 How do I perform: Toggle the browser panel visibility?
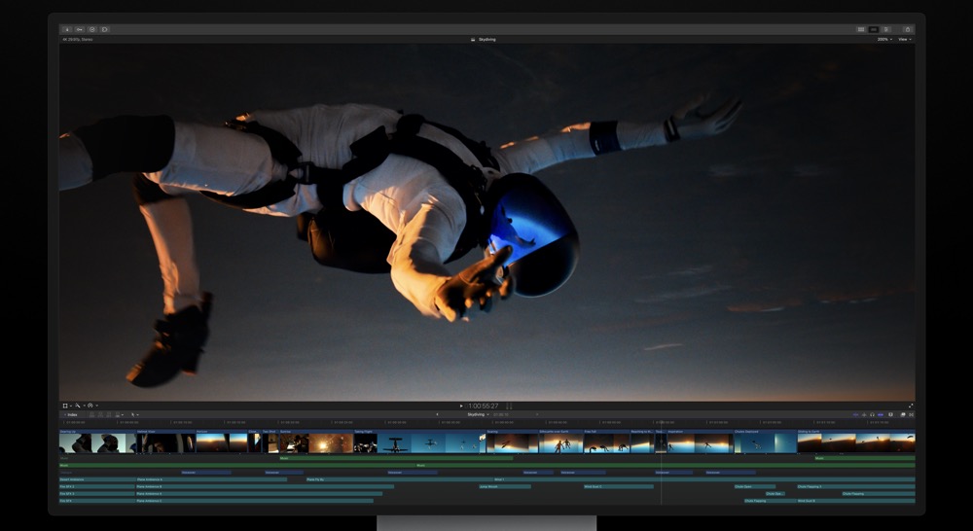point(861,29)
